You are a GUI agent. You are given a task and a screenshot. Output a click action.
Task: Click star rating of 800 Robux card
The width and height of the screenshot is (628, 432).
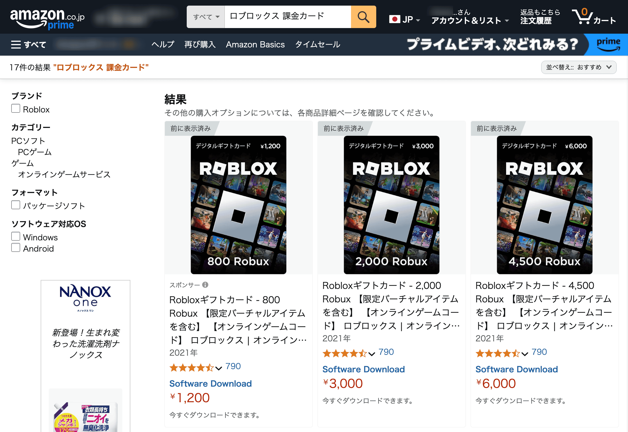pyautogui.click(x=191, y=367)
